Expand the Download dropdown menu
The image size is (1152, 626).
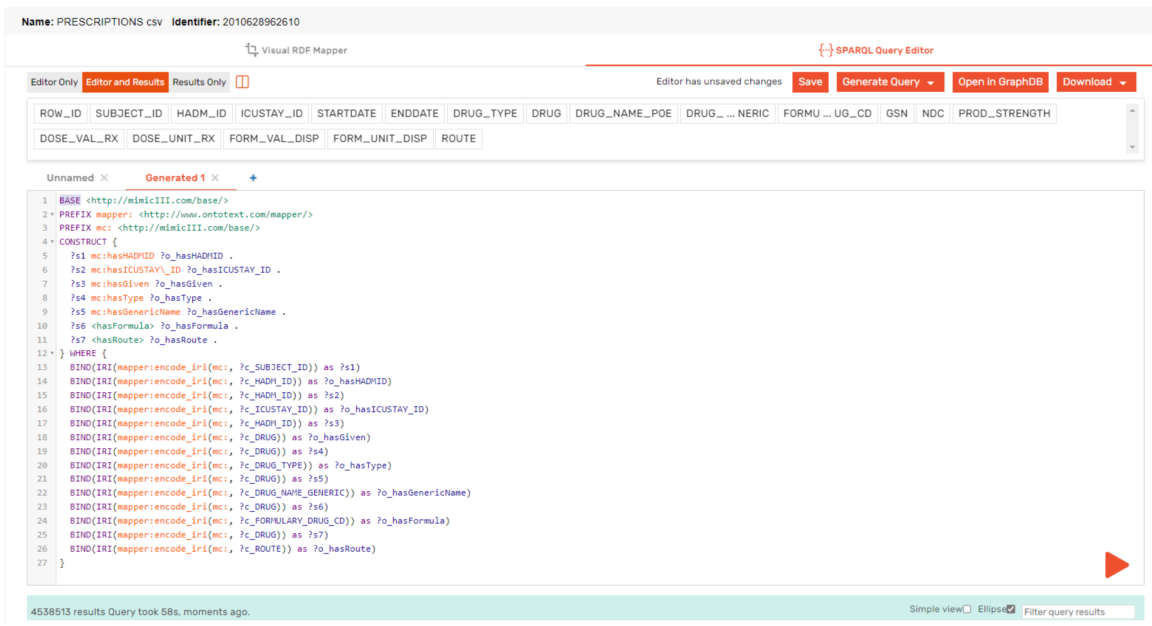[x=1095, y=82]
